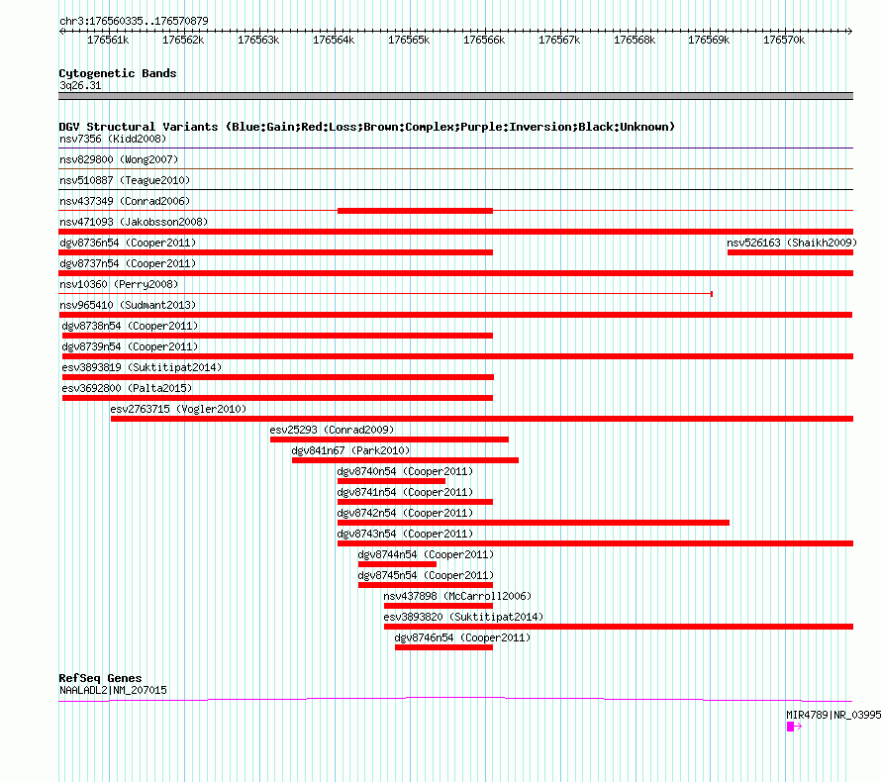
Task: Click the esv25293 red loss bar
Action: 389,440
